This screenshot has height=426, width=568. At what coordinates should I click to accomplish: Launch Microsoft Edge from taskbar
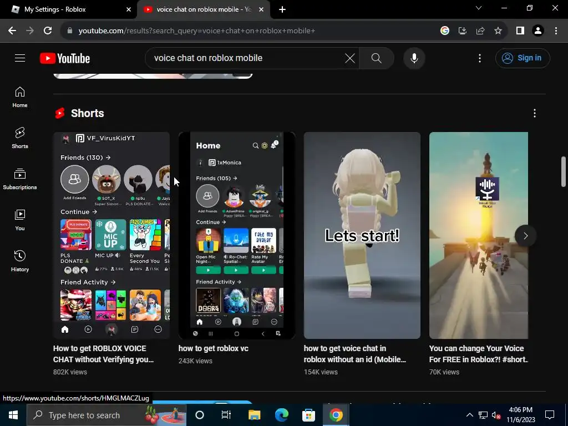coord(281,415)
